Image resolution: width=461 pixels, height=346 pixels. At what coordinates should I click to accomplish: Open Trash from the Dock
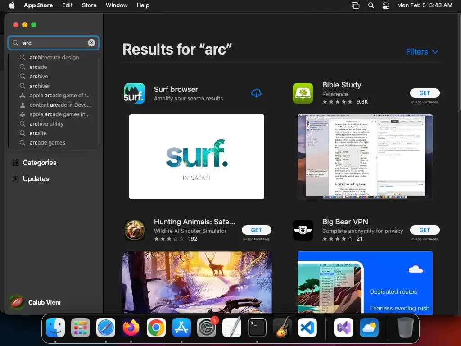pos(406,328)
